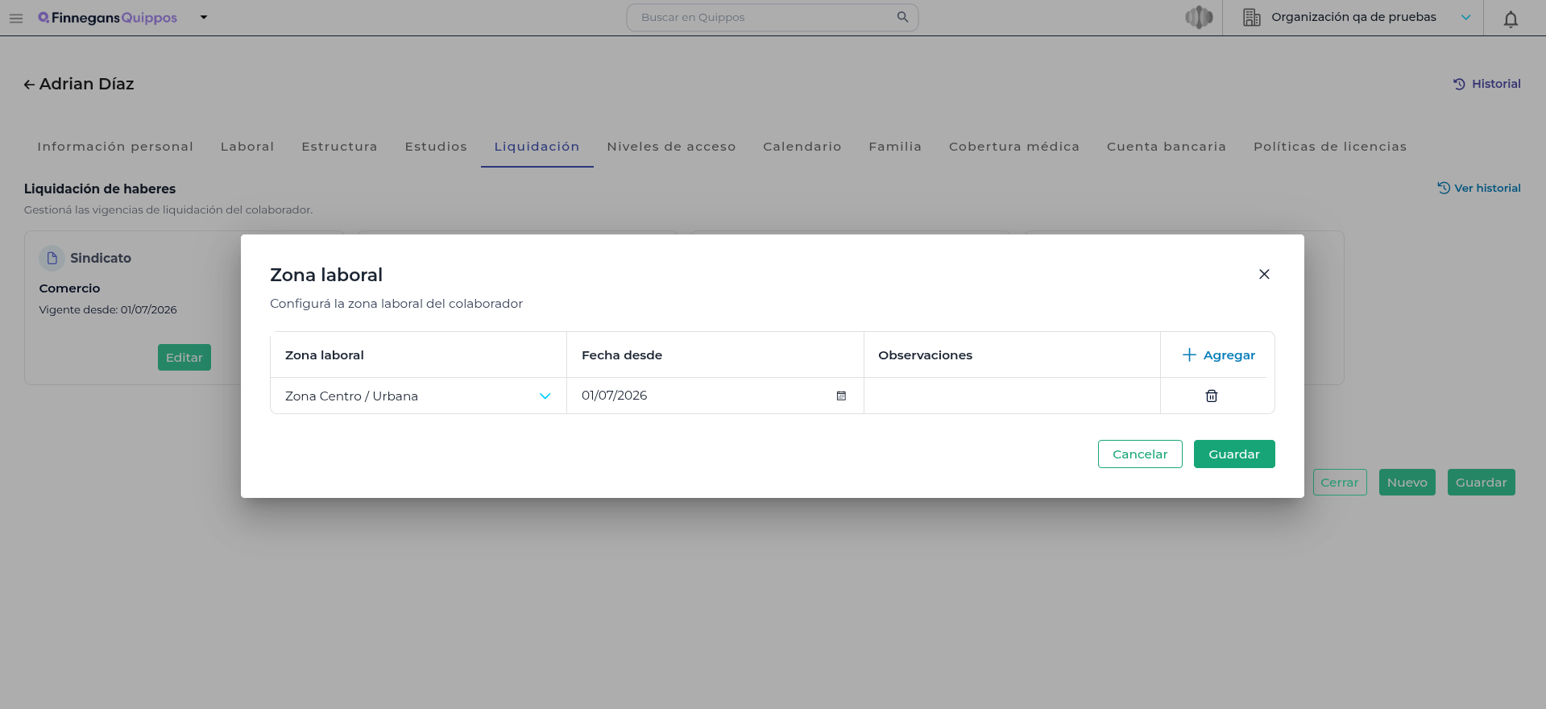Screen dimensions: 1546x709
Task: Open the AI assistant brain icon
Action: coord(1199,17)
